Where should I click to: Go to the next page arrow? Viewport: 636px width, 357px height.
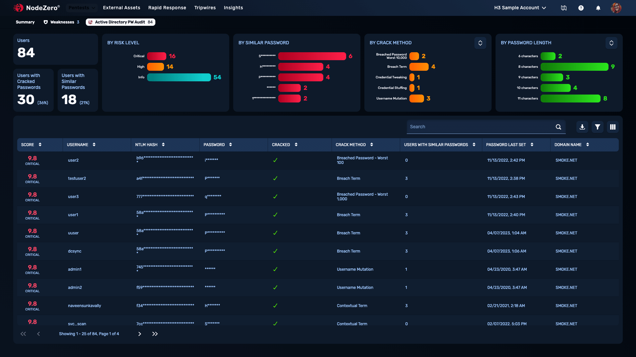[140, 334]
